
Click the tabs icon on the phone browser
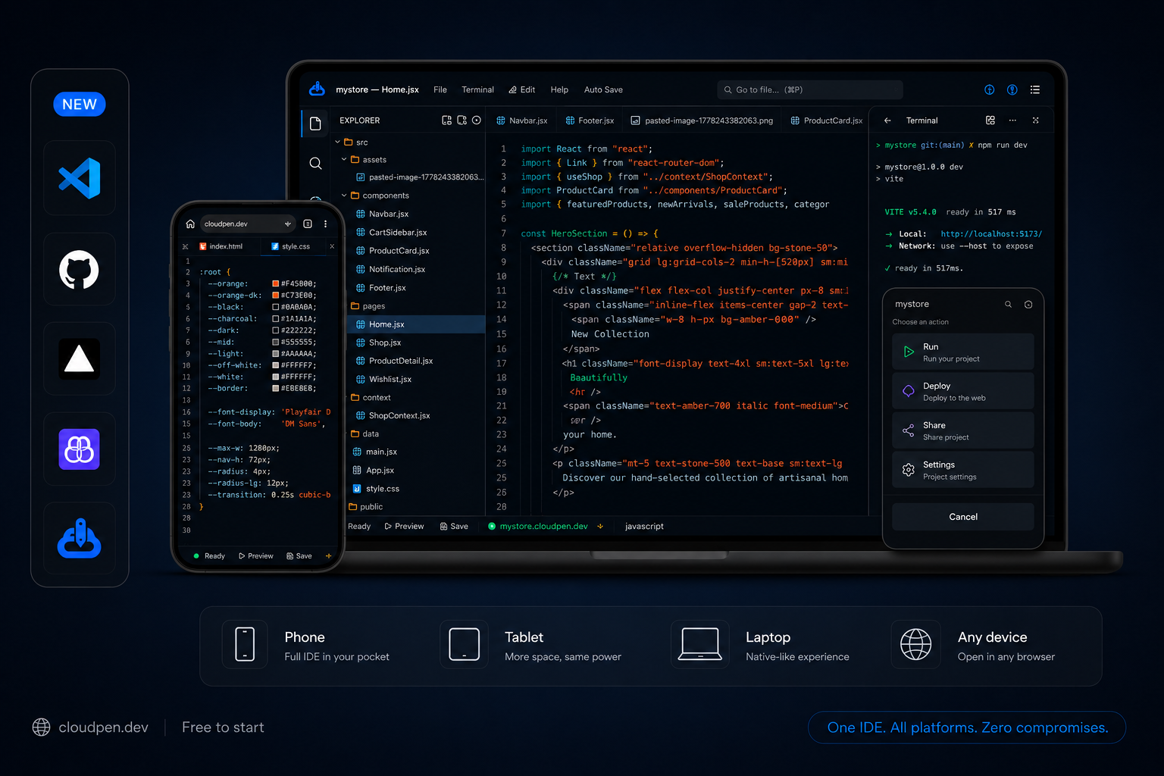308,224
